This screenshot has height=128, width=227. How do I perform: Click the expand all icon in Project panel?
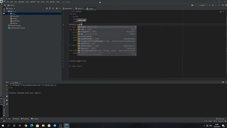[x=50, y=9]
